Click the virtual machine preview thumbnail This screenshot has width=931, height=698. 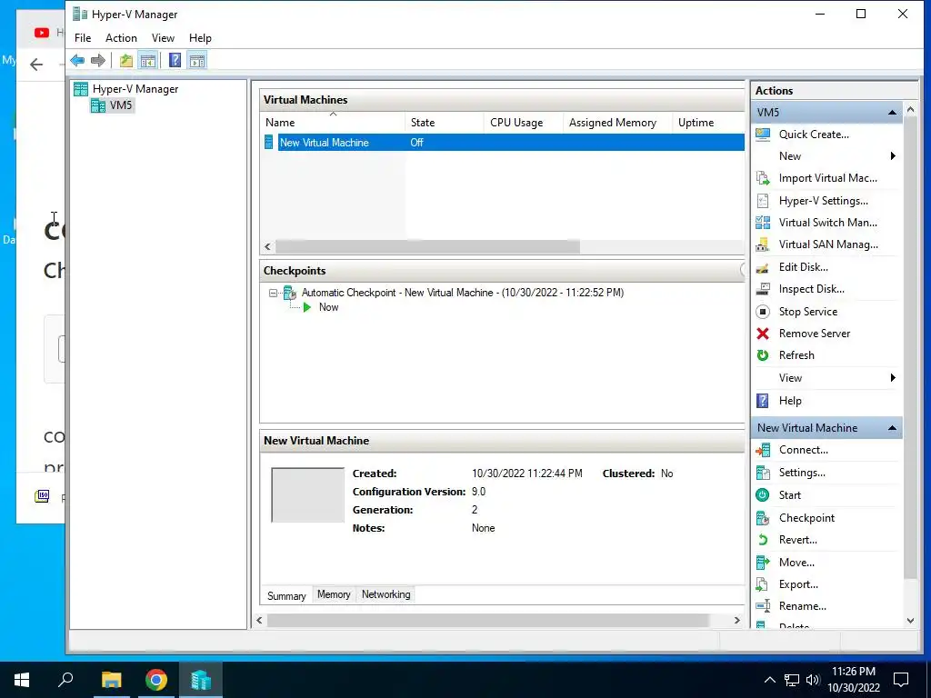307,495
